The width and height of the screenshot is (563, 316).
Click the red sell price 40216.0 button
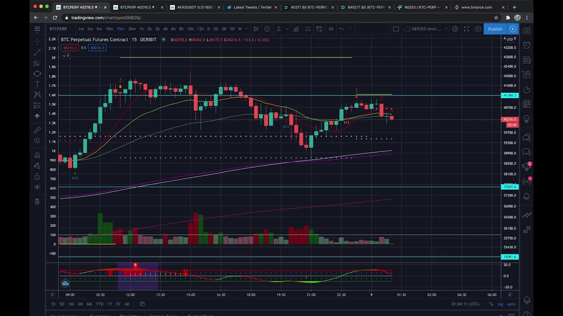[69, 48]
